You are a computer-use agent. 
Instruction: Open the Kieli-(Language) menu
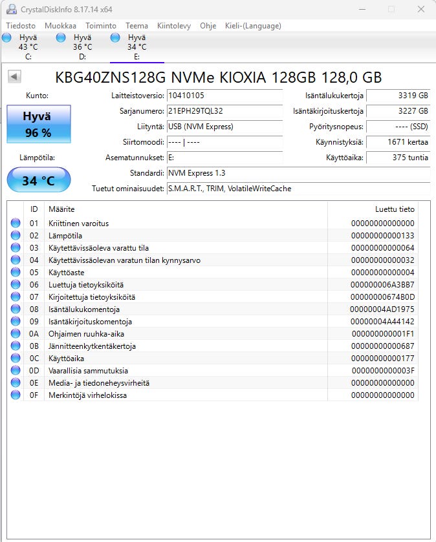tap(253, 26)
